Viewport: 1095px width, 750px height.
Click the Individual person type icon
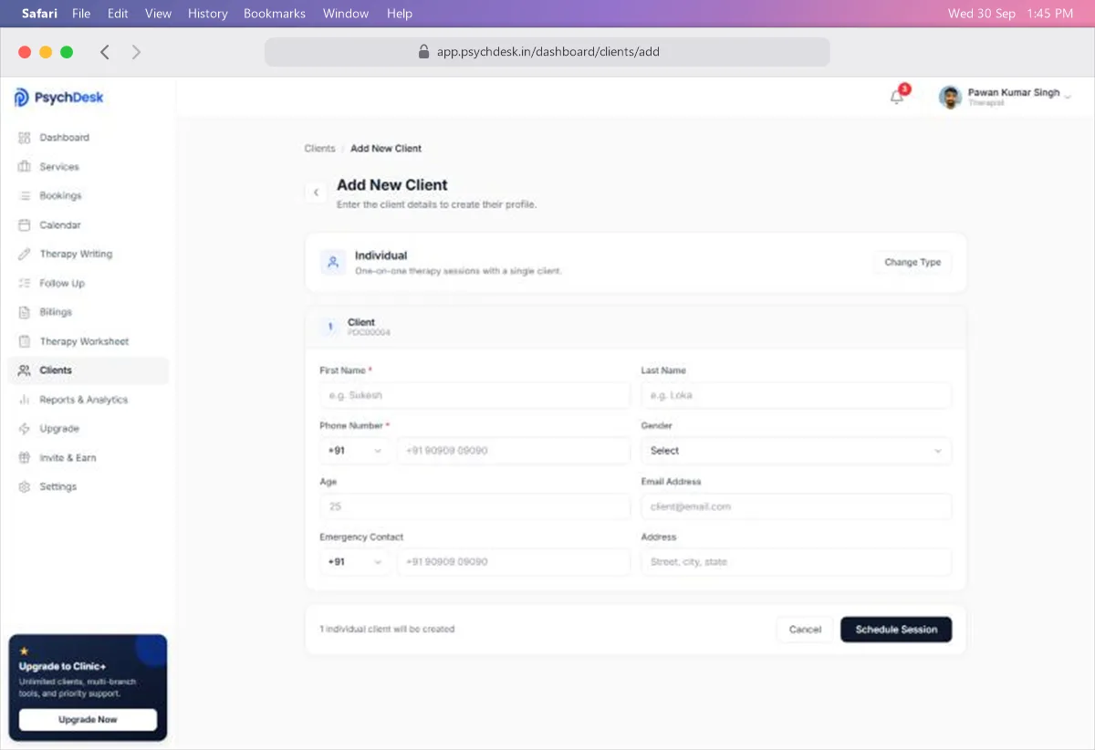click(333, 263)
